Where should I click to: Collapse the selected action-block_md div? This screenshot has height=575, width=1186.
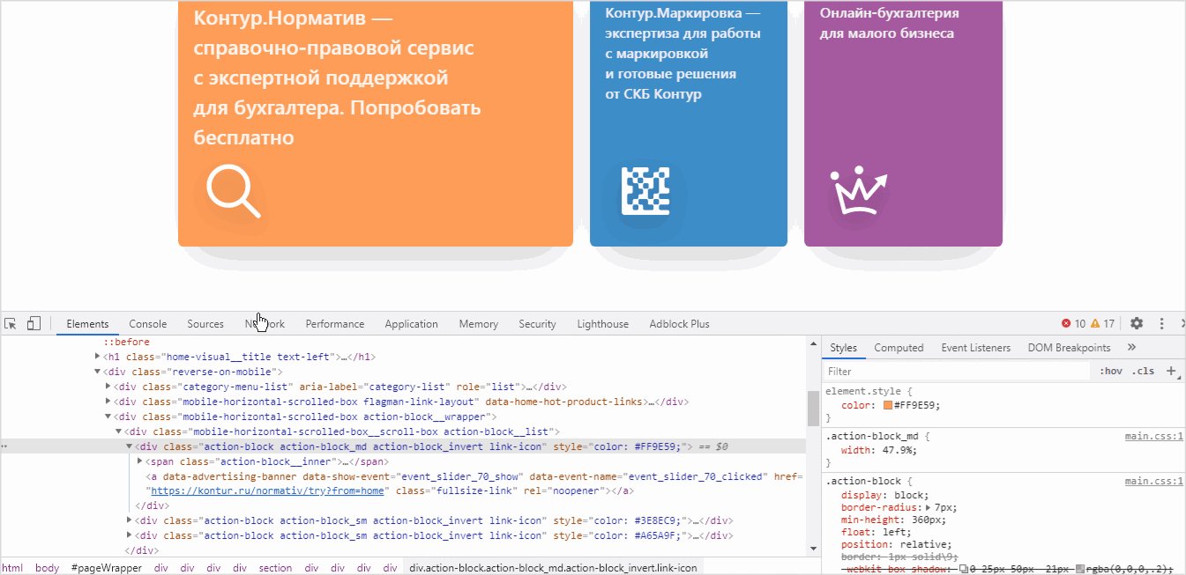click(129, 446)
